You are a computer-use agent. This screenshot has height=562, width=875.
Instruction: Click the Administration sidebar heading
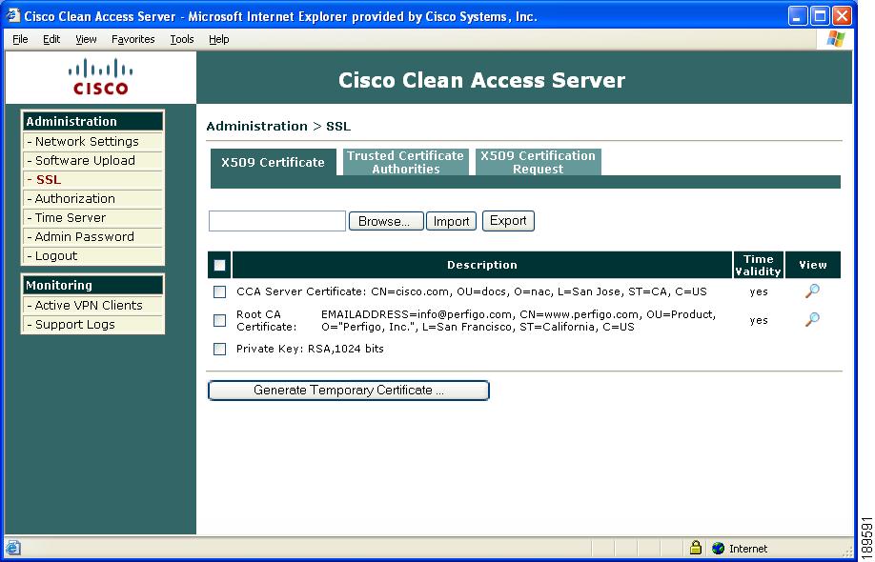92,122
